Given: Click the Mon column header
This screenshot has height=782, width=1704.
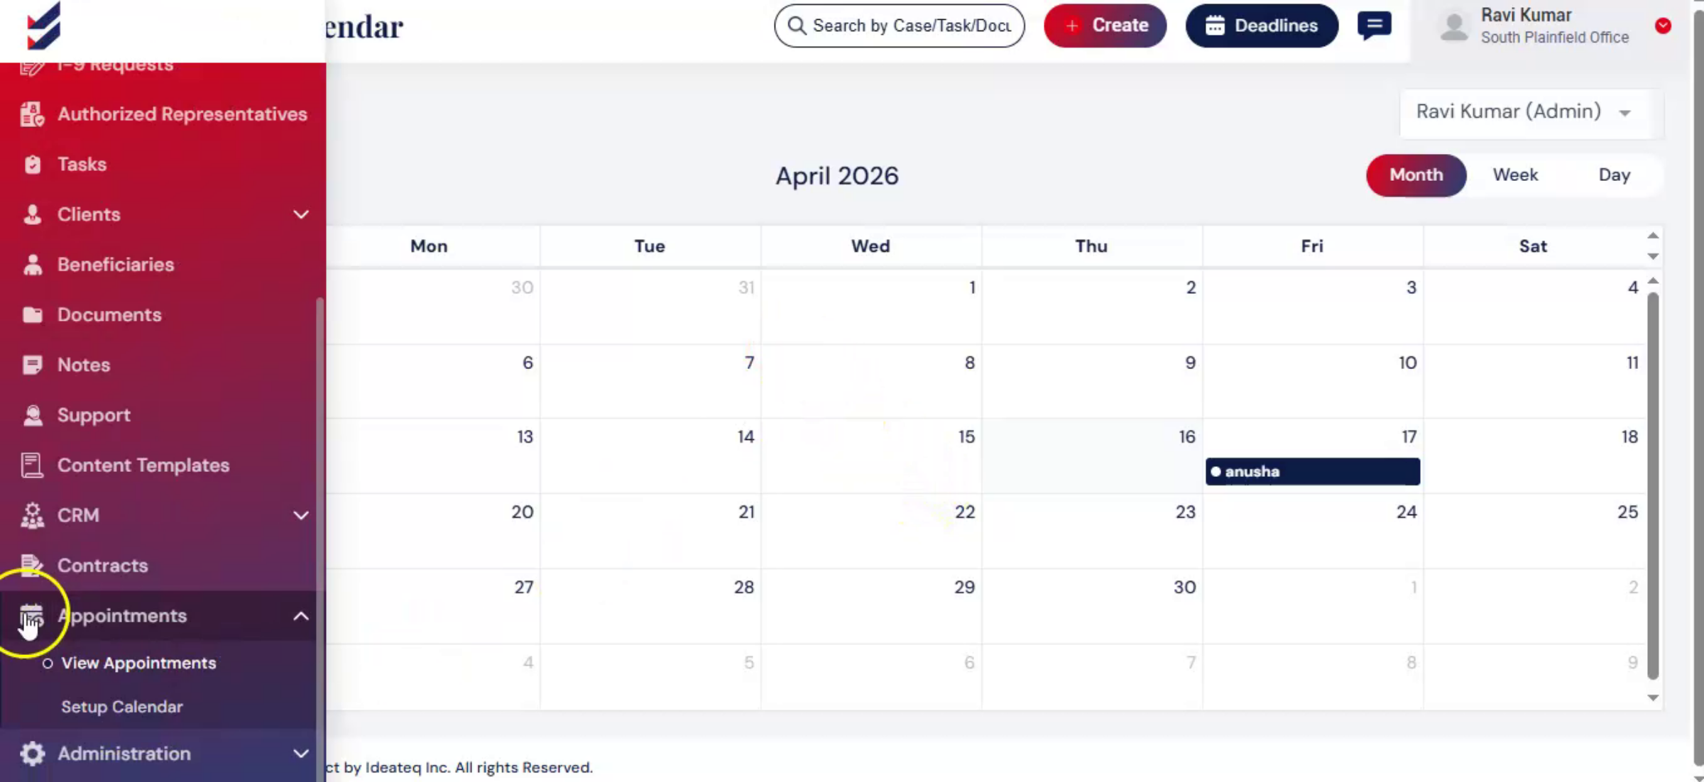Looking at the screenshot, I should click(429, 246).
